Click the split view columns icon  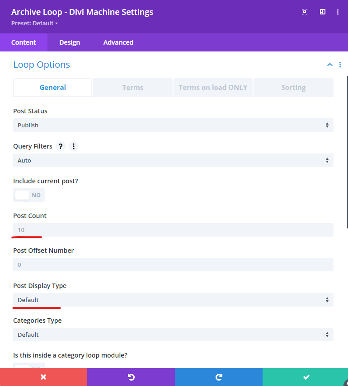pyautogui.click(x=323, y=12)
